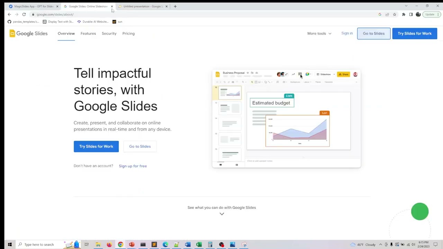
Task: Close the Untitled presentation tab
Action: pos(166,6)
